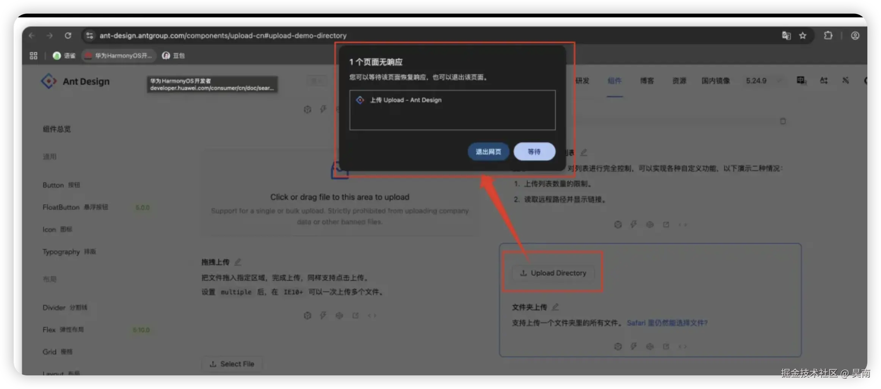Open CodeSandbox below 读取远程路径并显示链接 list
Viewport: 881px width, 389px height.
coord(618,225)
